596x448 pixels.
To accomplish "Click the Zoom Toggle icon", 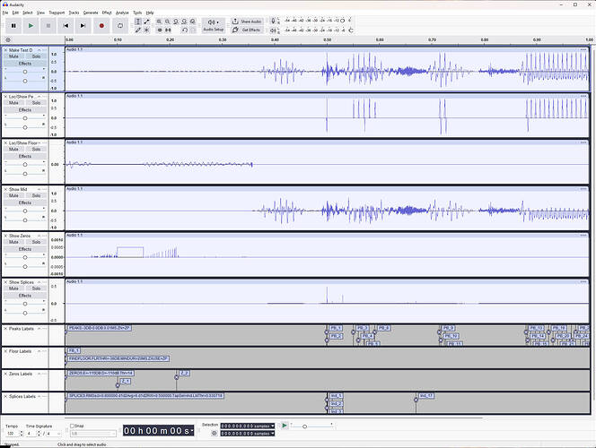I will click(x=193, y=22).
